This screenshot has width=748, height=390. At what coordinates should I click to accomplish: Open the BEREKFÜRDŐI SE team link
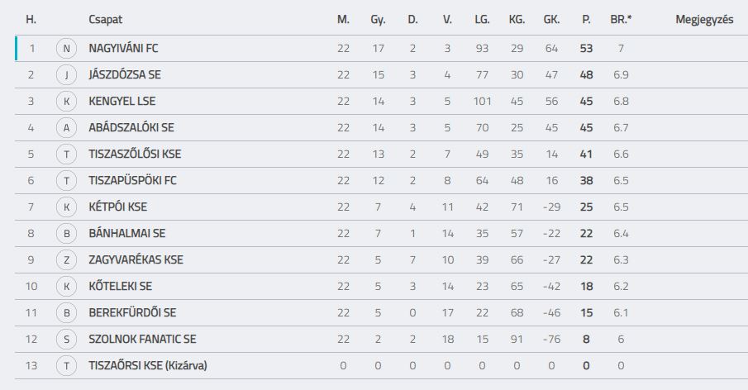click(x=132, y=313)
